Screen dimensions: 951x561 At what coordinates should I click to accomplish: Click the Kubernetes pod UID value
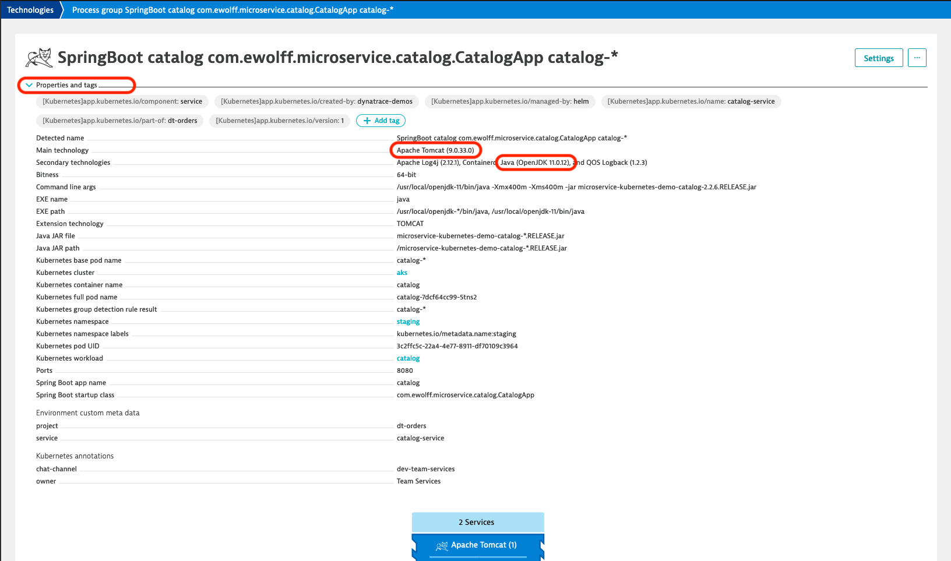pos(457,346)
